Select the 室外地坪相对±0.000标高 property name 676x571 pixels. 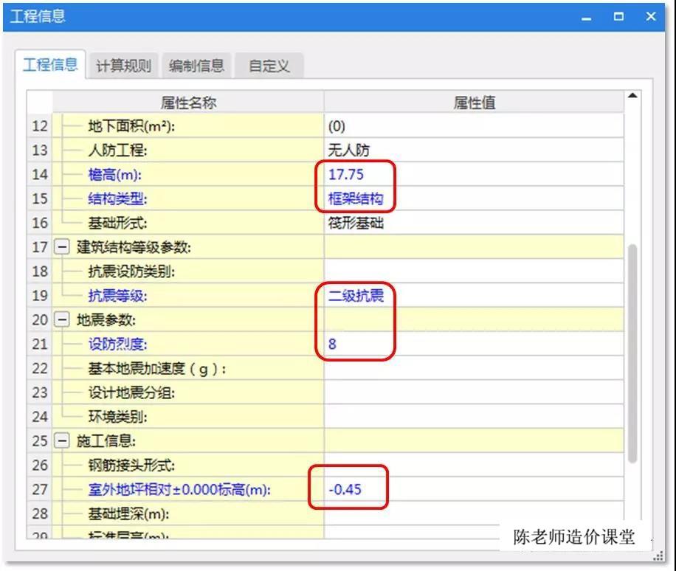[x=179, y=489]
